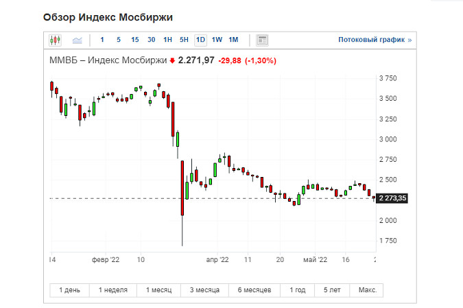Select the 5 minute interval
The height and width of the screenshot is (308, 463).
[x=119, y=40]
